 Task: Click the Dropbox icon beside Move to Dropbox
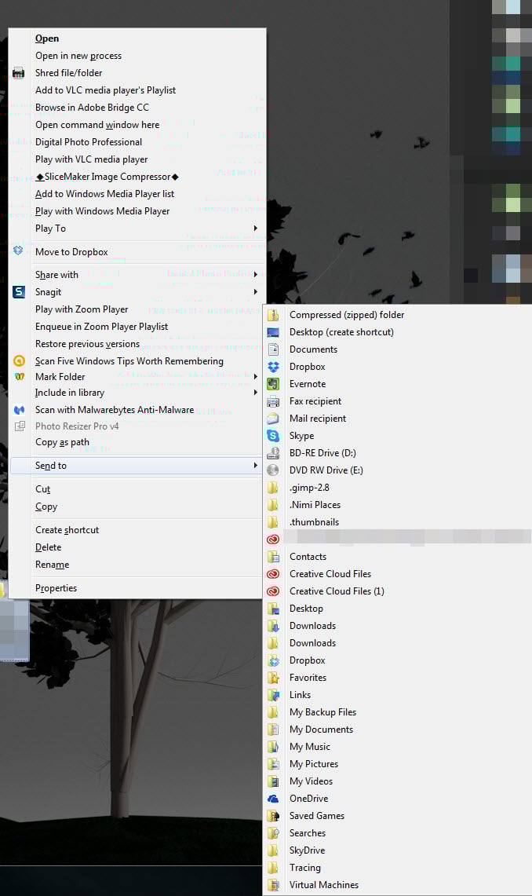pyautogui.click(x=19, y=251)
